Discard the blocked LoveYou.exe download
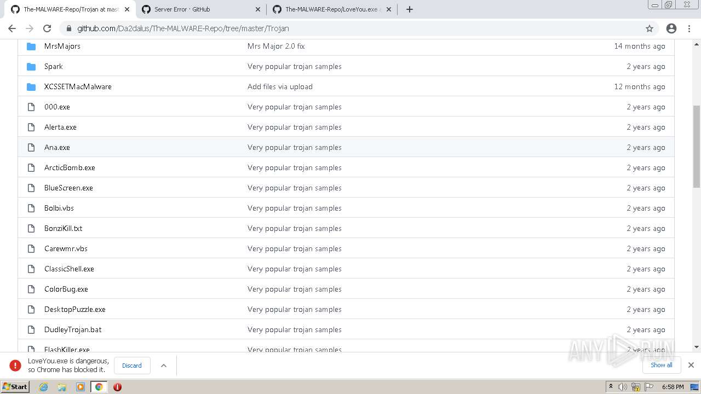The height and width of the screenshot is (394, 701). (x=132, y=366)
